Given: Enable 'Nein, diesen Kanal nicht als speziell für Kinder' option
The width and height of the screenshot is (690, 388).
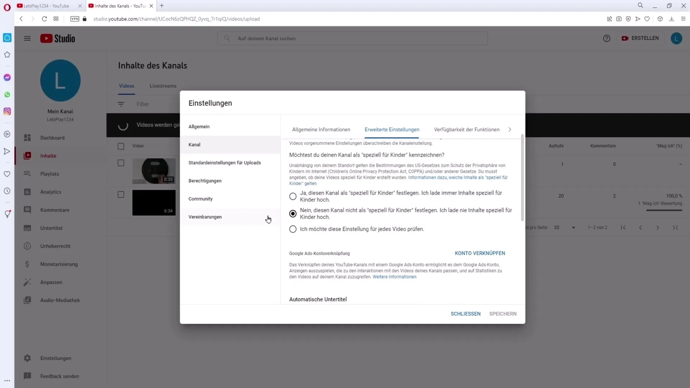Looking at the screenshot, I should click(x=293, y=214).
